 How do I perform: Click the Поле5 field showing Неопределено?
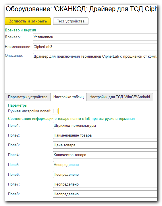pos(105,165)
